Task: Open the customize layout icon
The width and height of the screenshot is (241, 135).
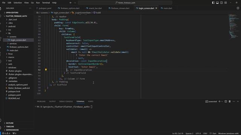Action: [x=226, y=3]
